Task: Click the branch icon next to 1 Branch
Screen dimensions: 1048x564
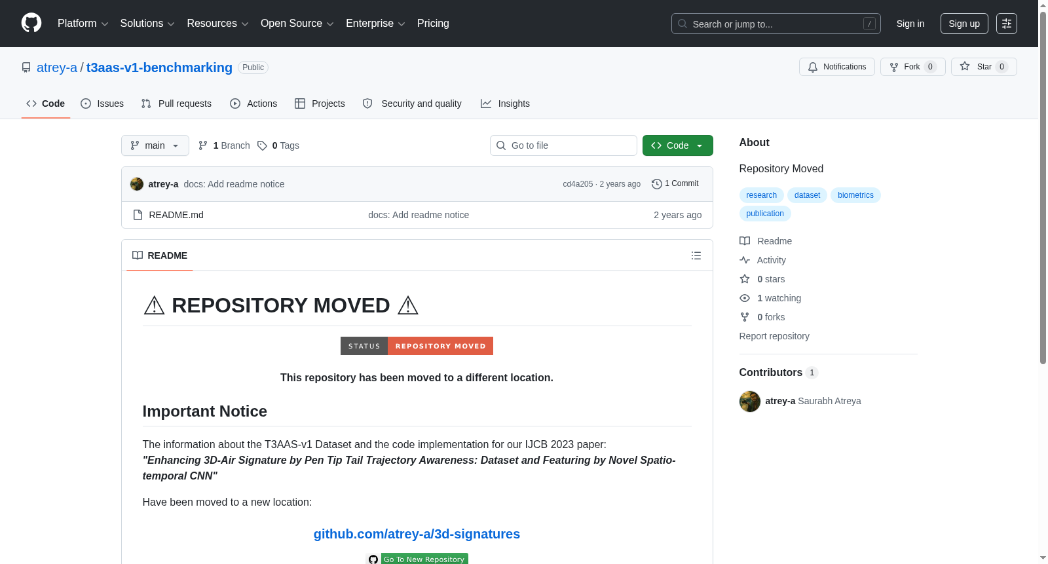Action: coord(203,145)
